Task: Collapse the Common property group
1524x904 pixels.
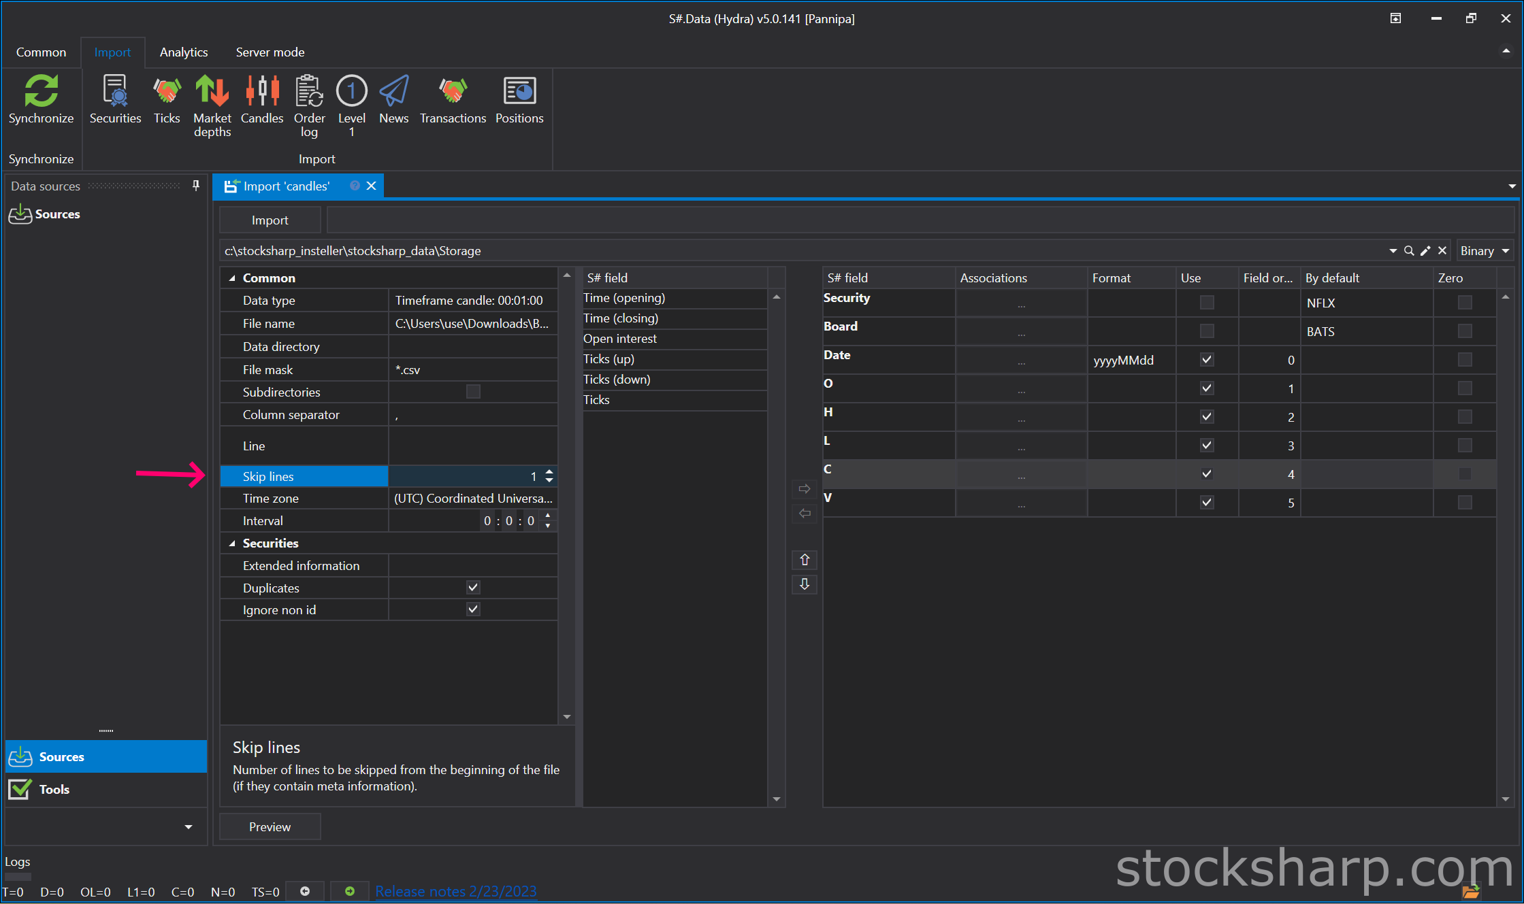Action: click(x=232, y=278)
